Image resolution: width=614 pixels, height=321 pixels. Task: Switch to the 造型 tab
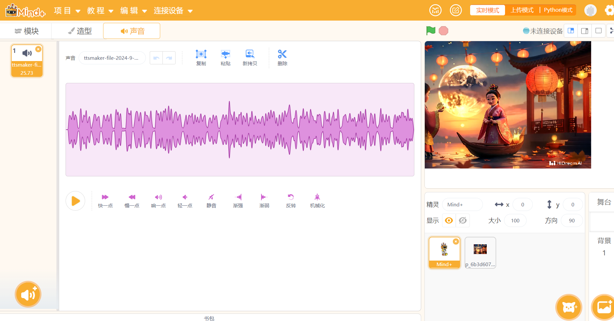[80, 31]
